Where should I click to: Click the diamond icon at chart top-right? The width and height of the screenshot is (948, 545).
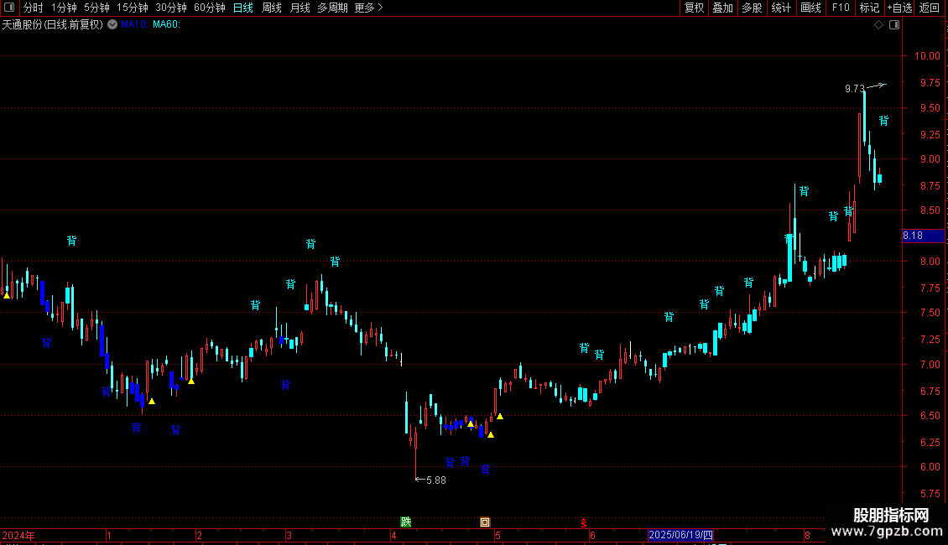point(879,25)
